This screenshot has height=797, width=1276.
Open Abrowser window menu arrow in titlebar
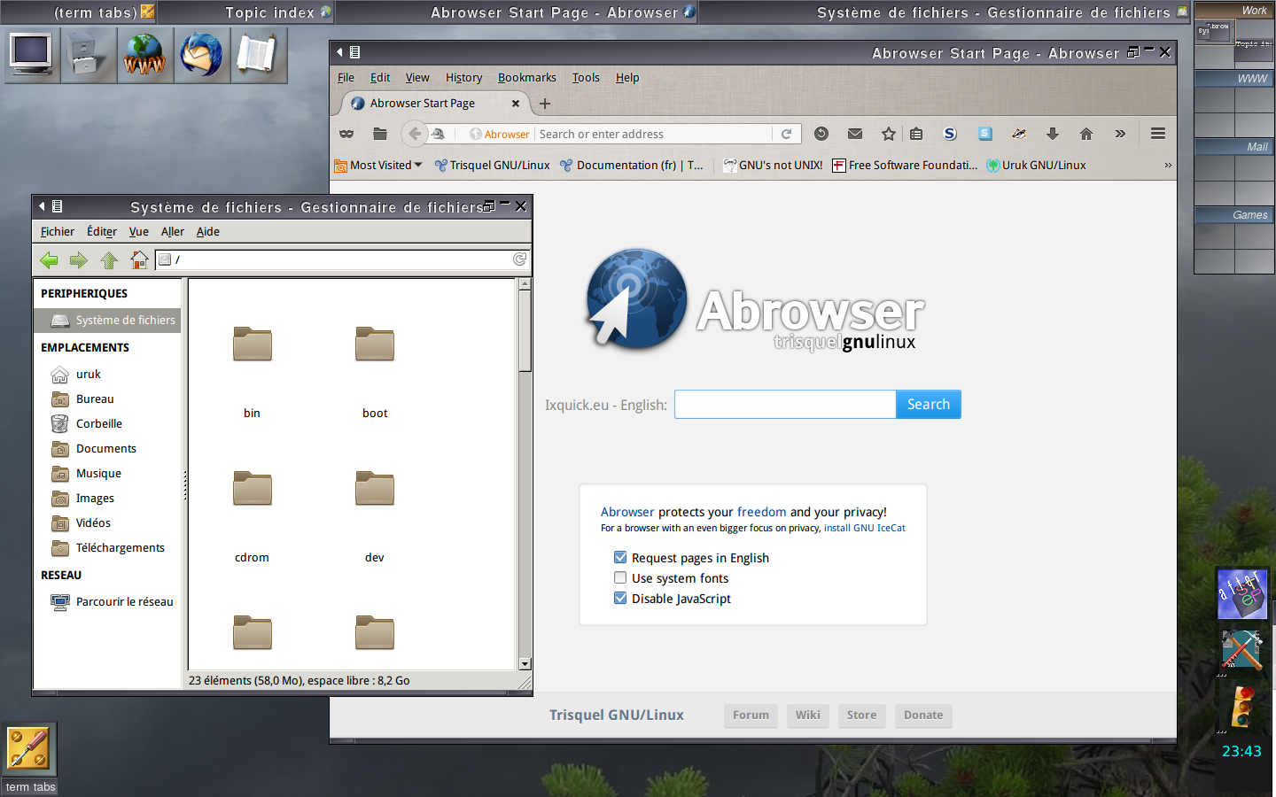click(x=338, y=52)
